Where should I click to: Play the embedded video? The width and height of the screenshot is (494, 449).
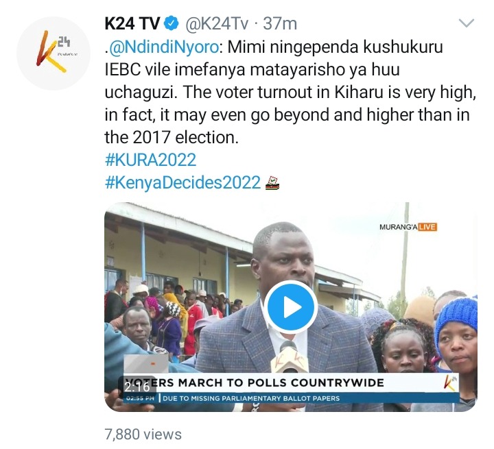[x=291, y=307]
